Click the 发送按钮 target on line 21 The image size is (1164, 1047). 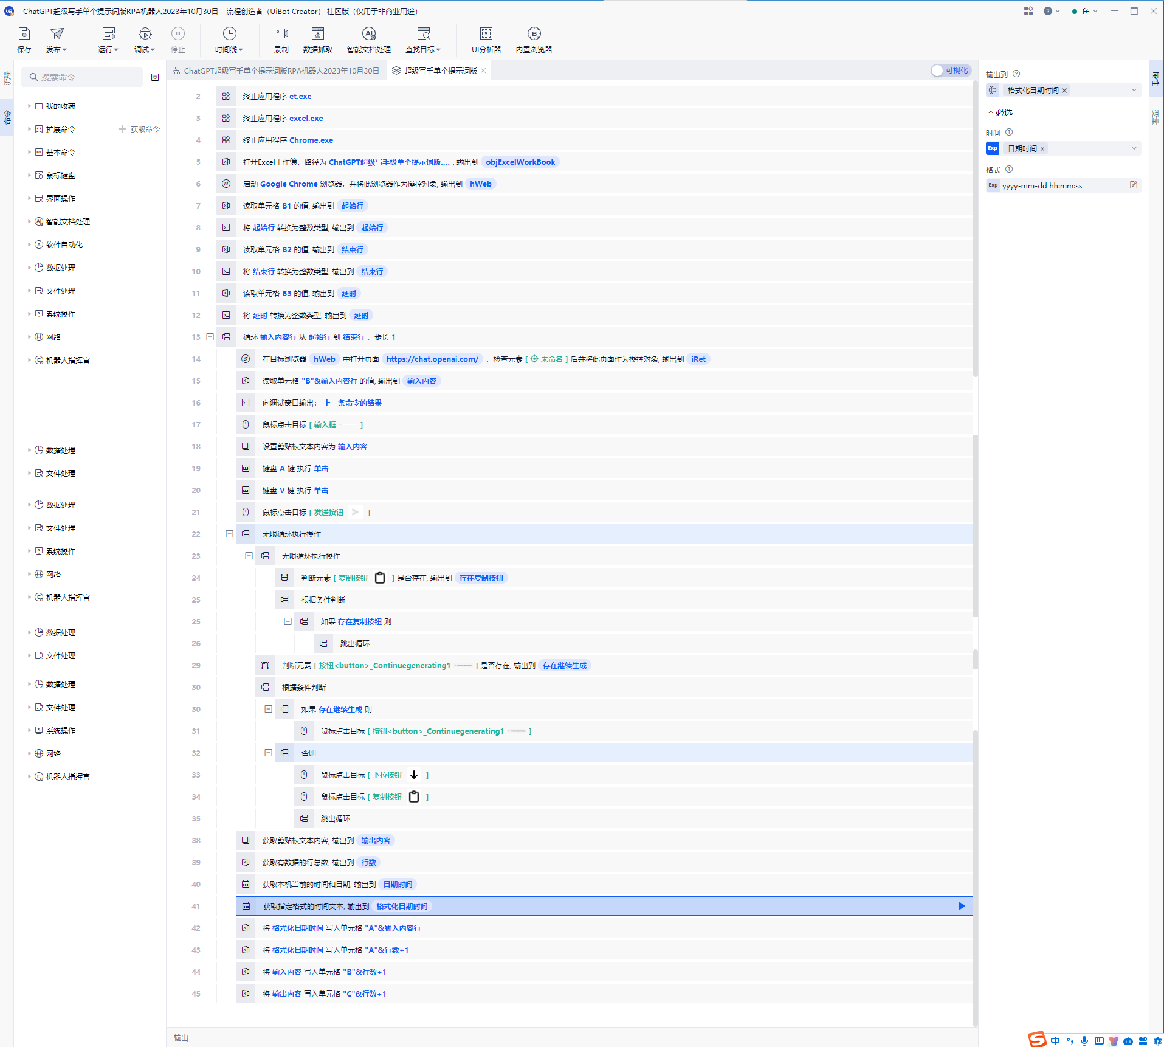click(x=339, y=512)
